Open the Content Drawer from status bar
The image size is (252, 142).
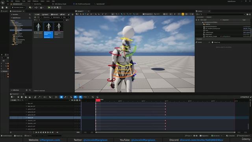pos(6,136)
